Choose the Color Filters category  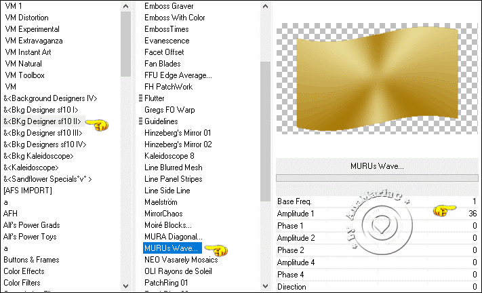pos(22,283)
